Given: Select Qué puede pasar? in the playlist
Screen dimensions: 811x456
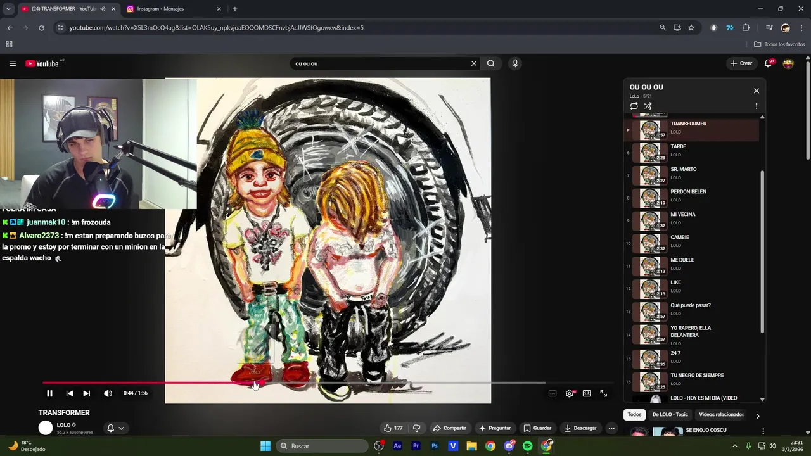Looking at the screenshot, I should point(692,312).
